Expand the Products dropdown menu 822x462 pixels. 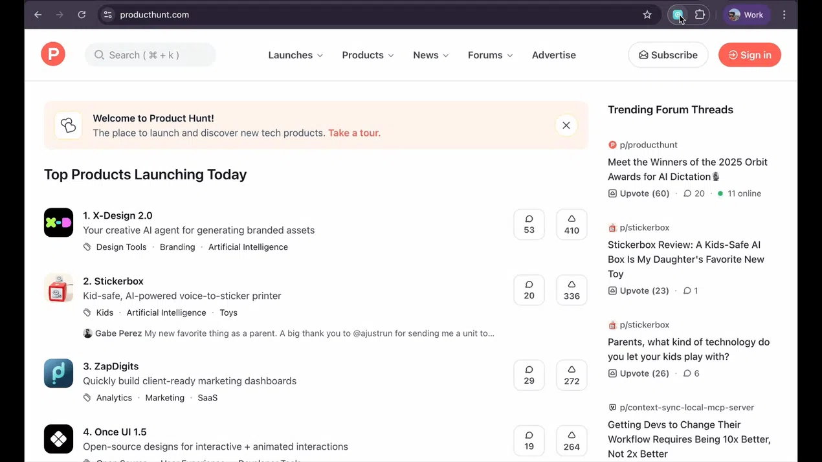368,55
